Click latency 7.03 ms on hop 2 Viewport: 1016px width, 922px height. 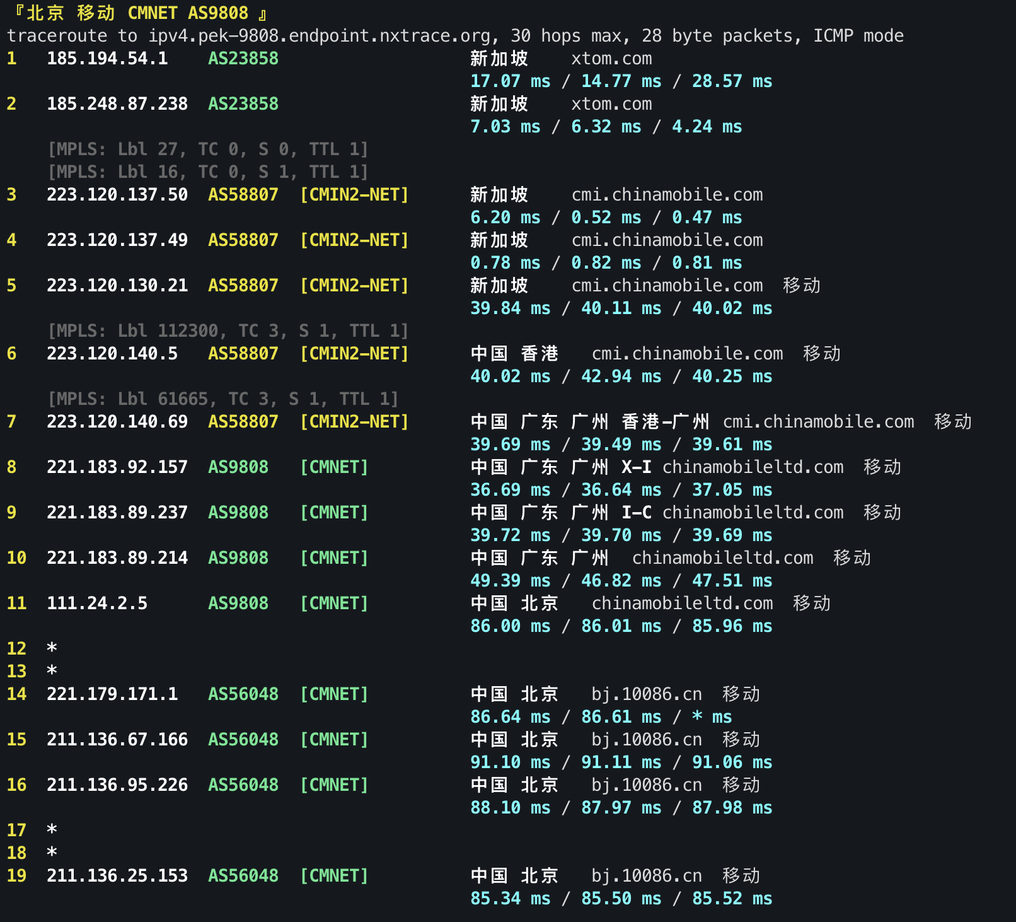[x=505, y=127]
